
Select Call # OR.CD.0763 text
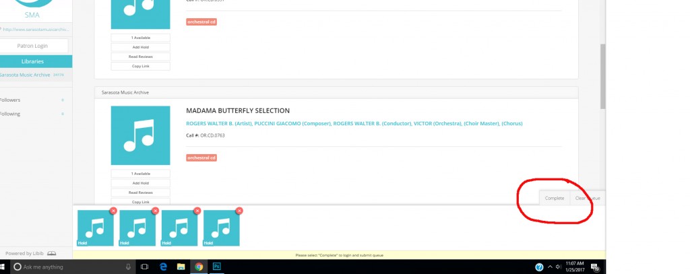point(206,135)
